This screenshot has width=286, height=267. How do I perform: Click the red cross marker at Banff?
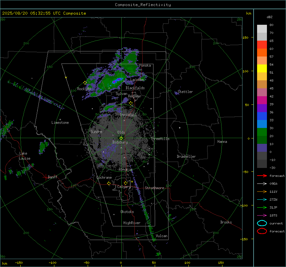[45, 177]
